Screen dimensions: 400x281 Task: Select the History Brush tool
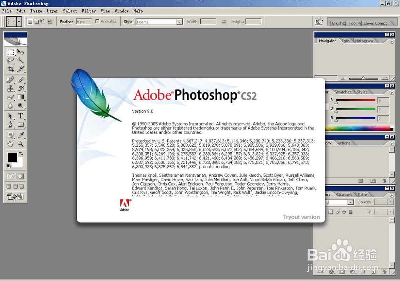pyautogui.click(x=21, y=88)
